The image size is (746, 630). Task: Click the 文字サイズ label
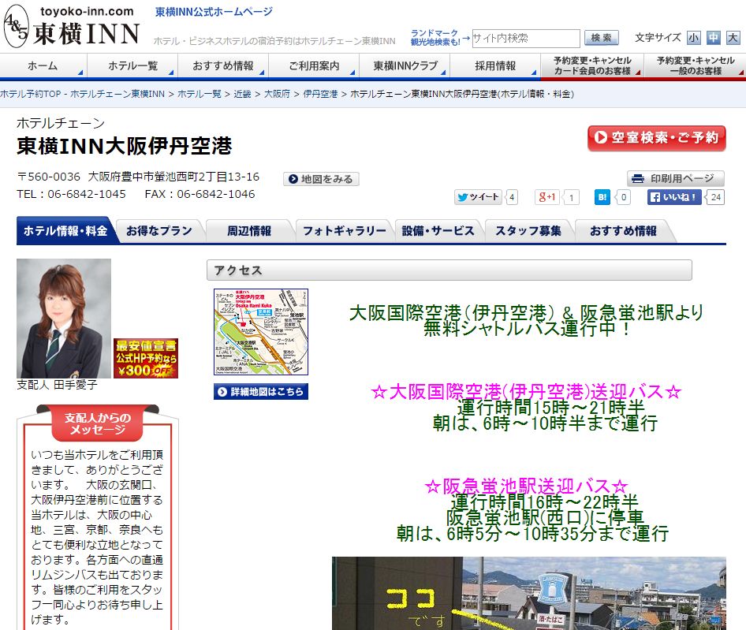point(658,38)
